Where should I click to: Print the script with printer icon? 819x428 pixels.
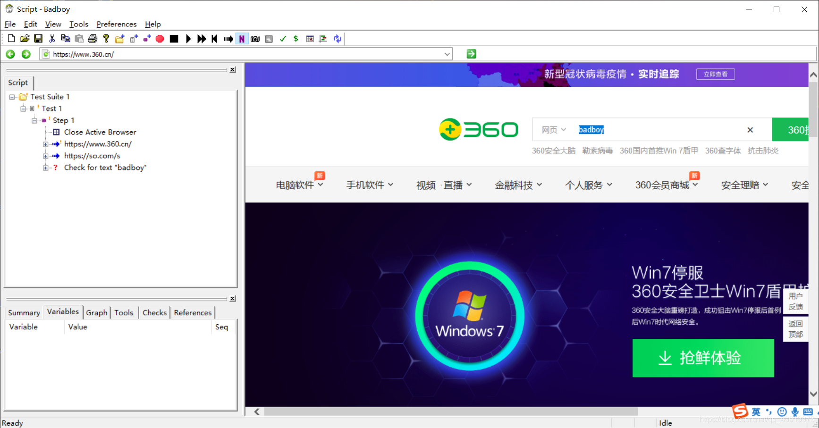(93, 39)
